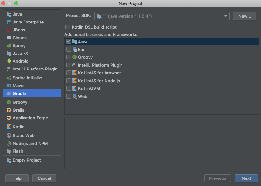Click the Groovy icon in frameworks list
Viewport: 261px width, 186px height.
click(74, 57)
